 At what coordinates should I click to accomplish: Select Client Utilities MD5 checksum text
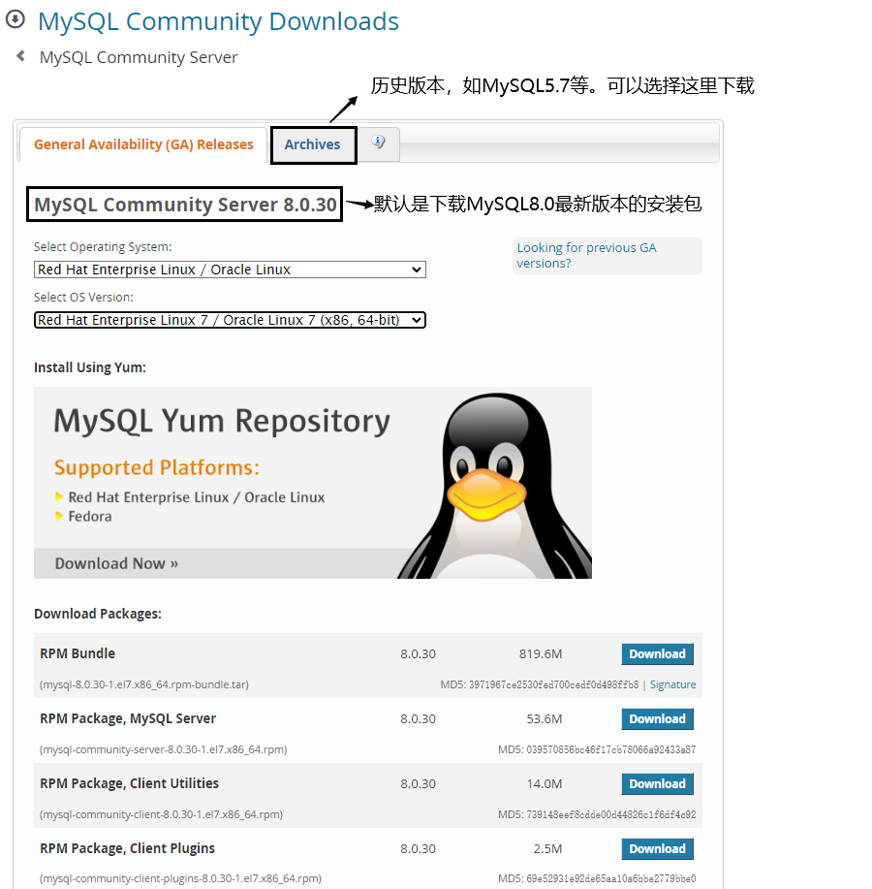597,814
